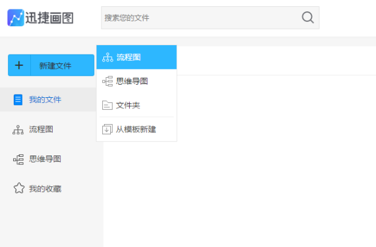This screenshot has width=376, height=247.
Task: Focus the 搜索您的文件 search field
Action: click(x=210, y=18)
